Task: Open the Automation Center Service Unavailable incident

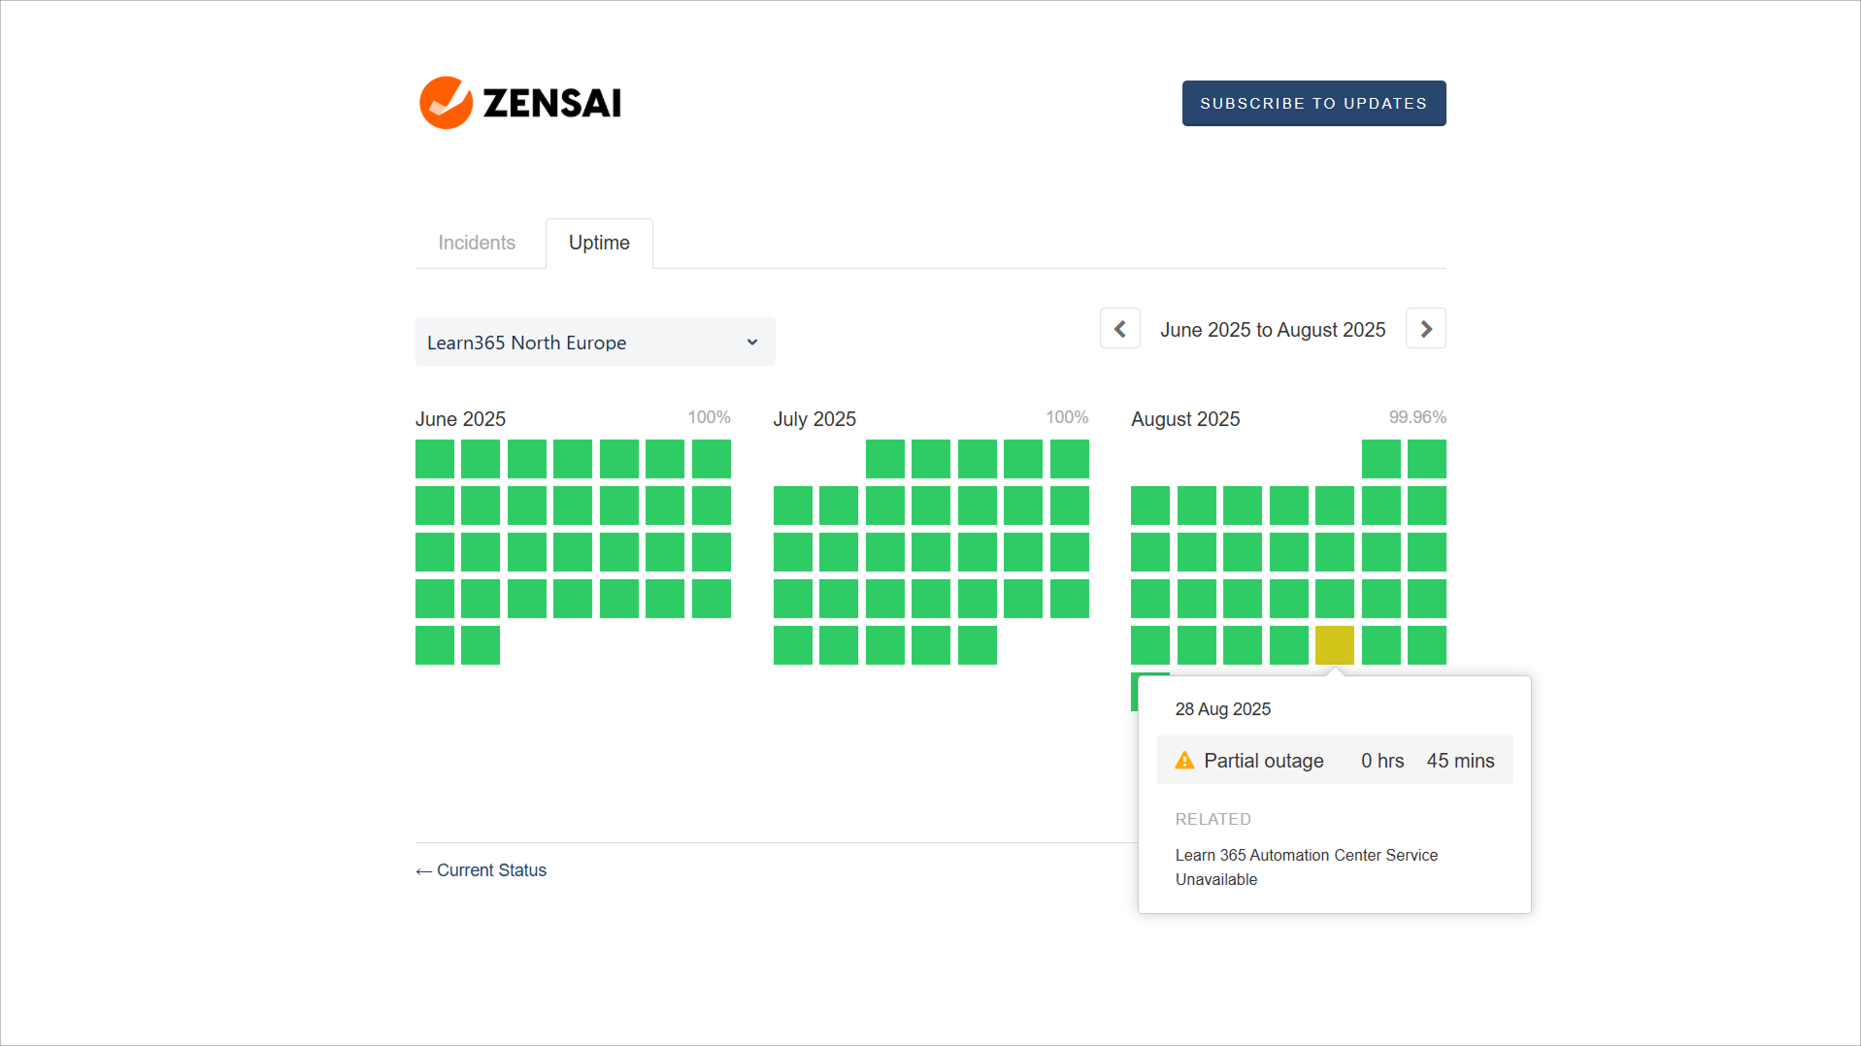Action: 1306,866
